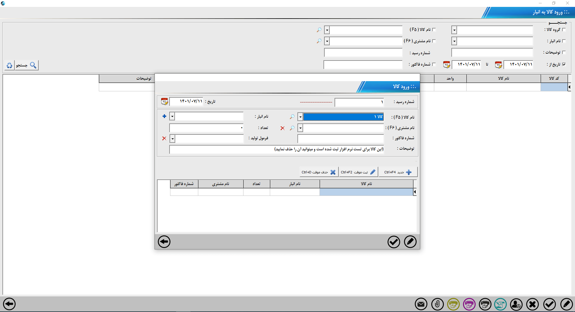Click the blue plus to add a new انبار

[x=164, y=116]
